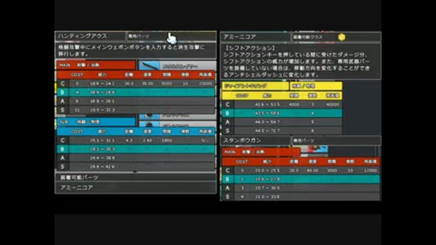Select rank B row with cost 4 in Hunting Axe MAIN
Viewport: 436px width, 245px height.
(136, 92)
